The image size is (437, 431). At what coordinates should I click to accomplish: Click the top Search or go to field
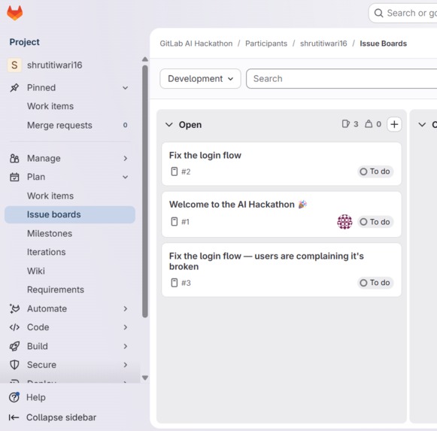click(x=403, y=13)
